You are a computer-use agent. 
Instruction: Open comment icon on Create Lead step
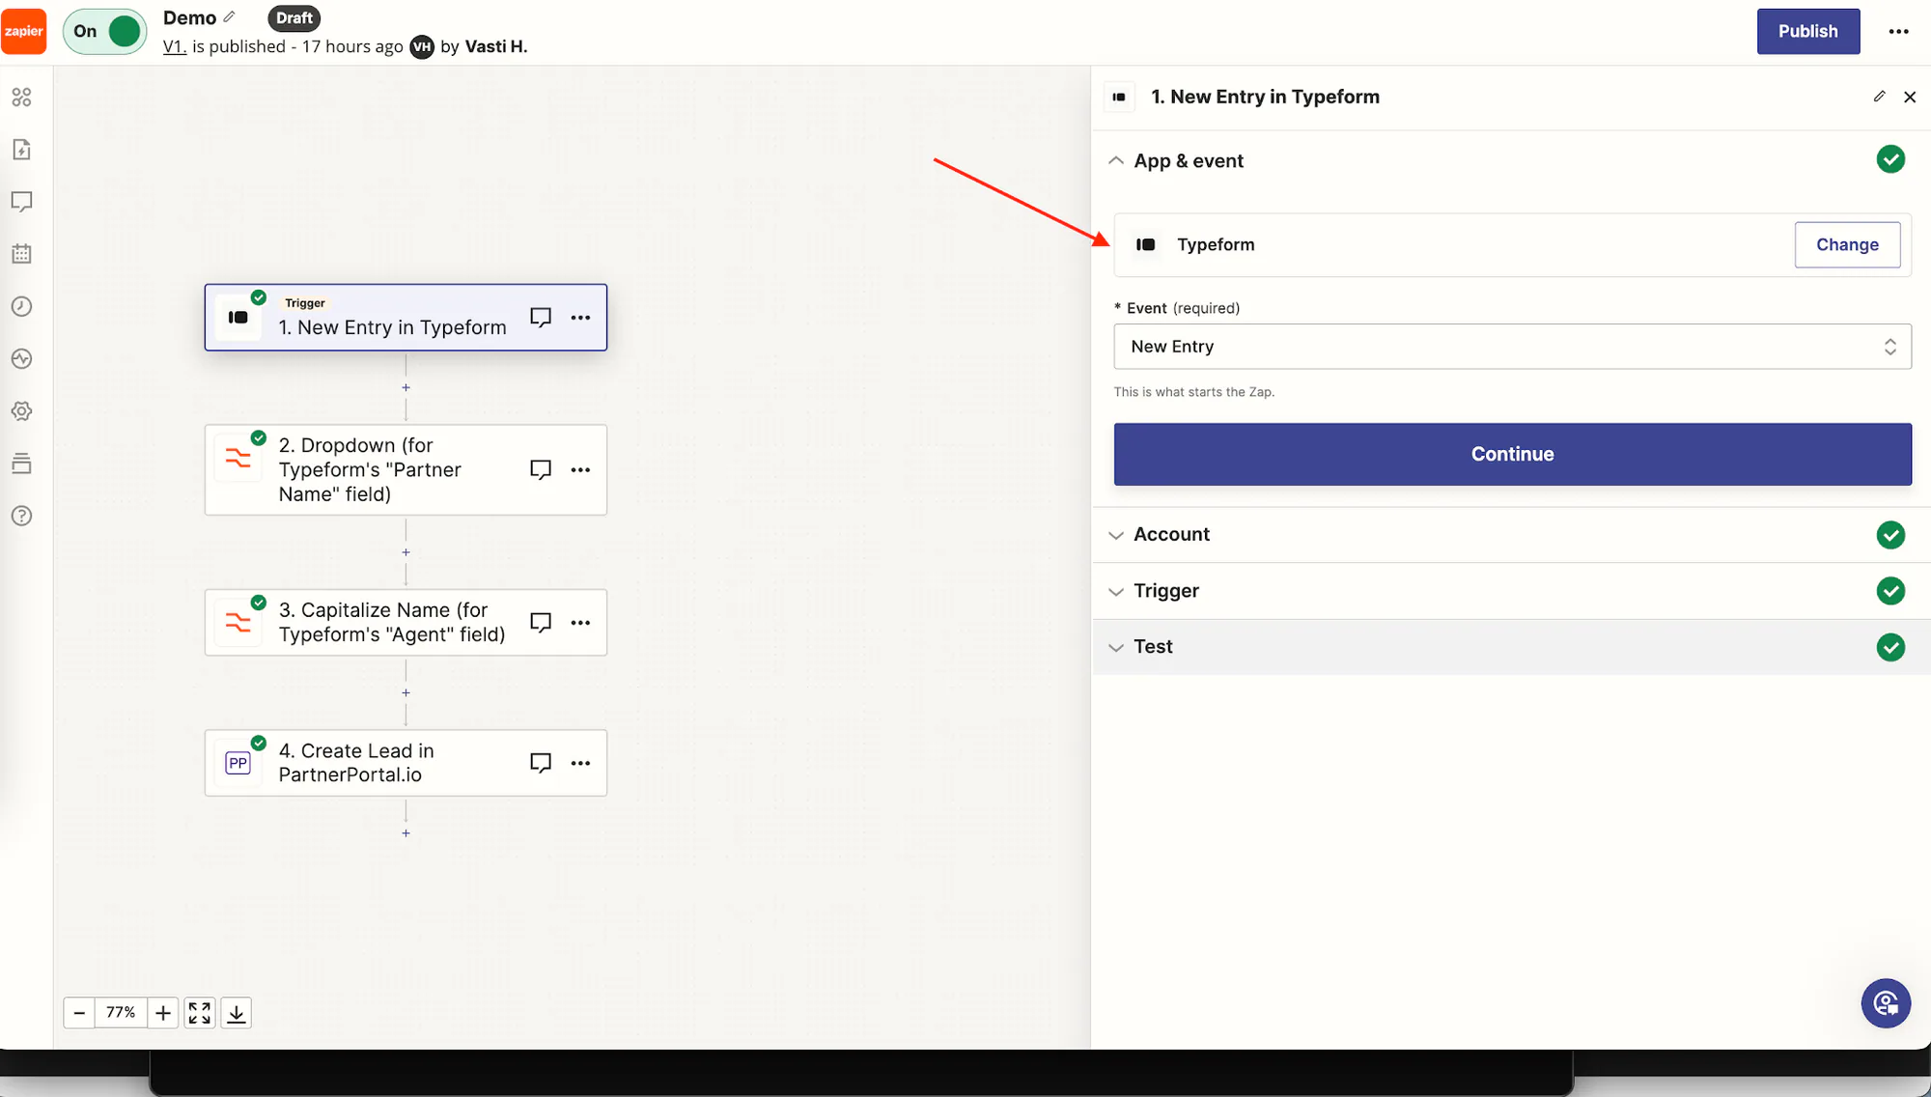(541, 763)
